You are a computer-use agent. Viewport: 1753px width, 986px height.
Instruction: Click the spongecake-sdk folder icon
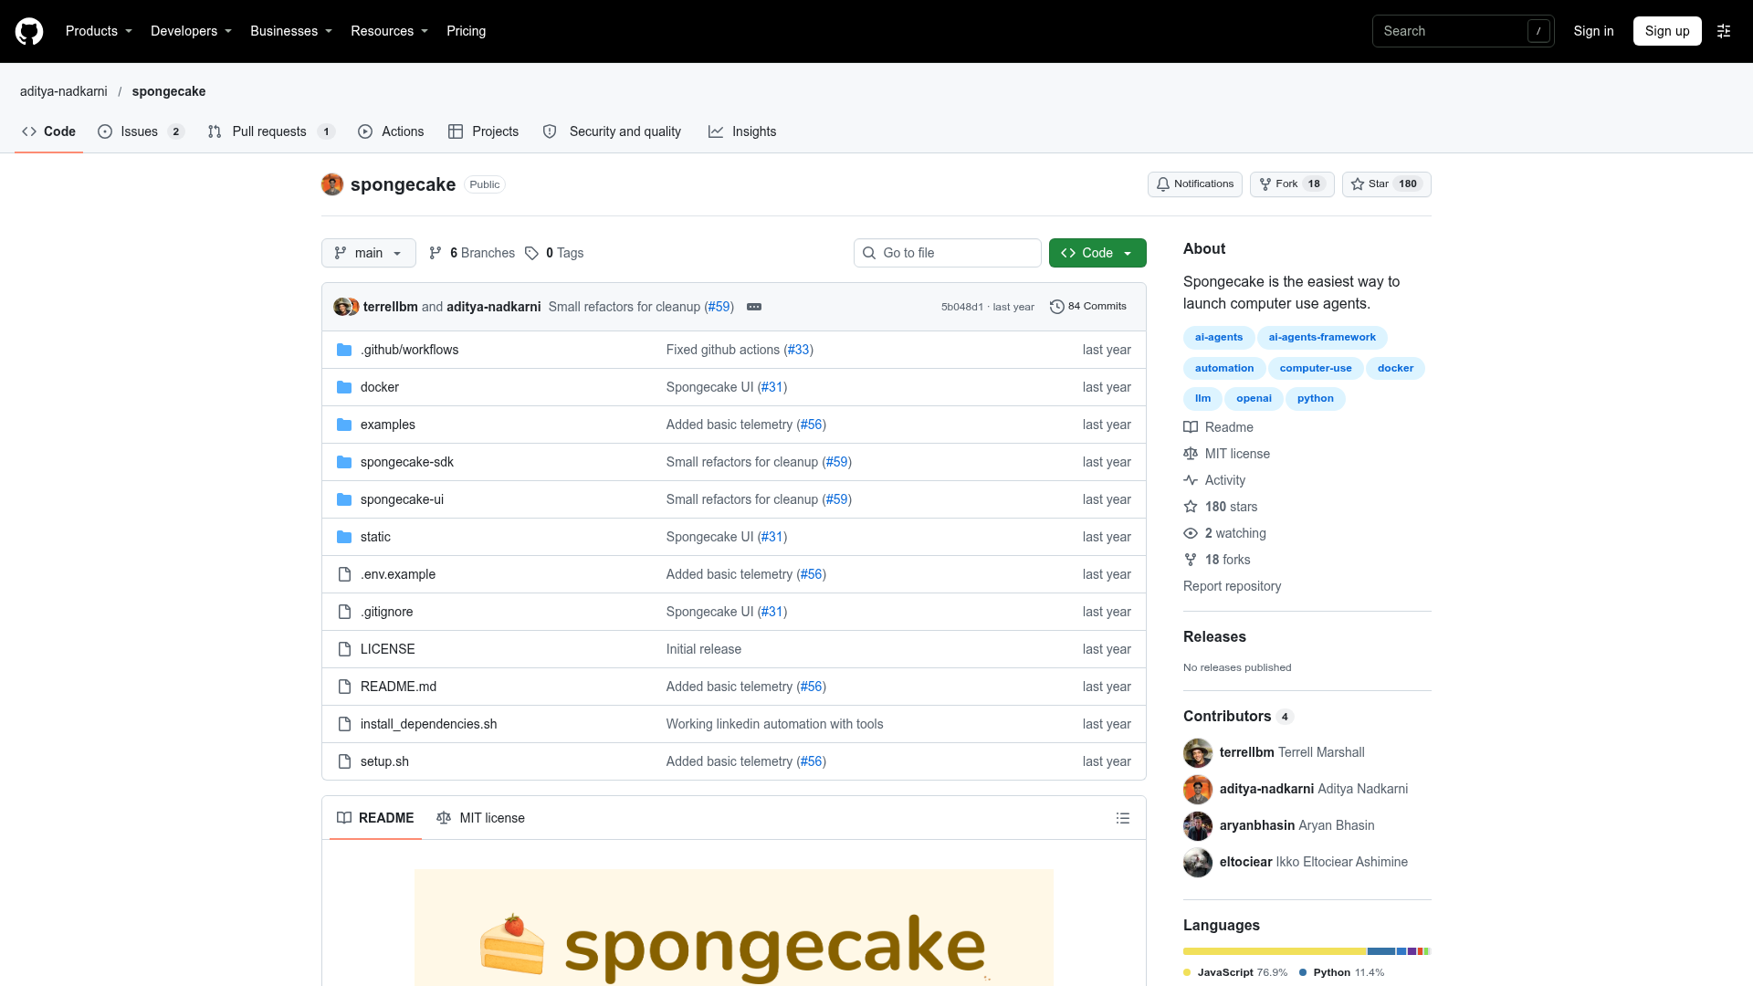tap(344, 462)
